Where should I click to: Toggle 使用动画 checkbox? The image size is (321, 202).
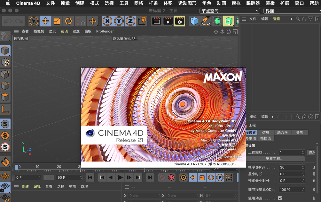280,198
